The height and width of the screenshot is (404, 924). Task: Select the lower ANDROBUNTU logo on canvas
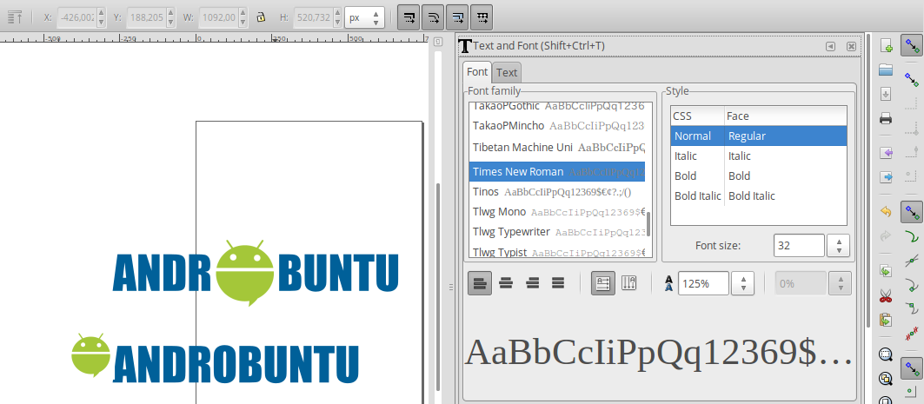(215, 359)
